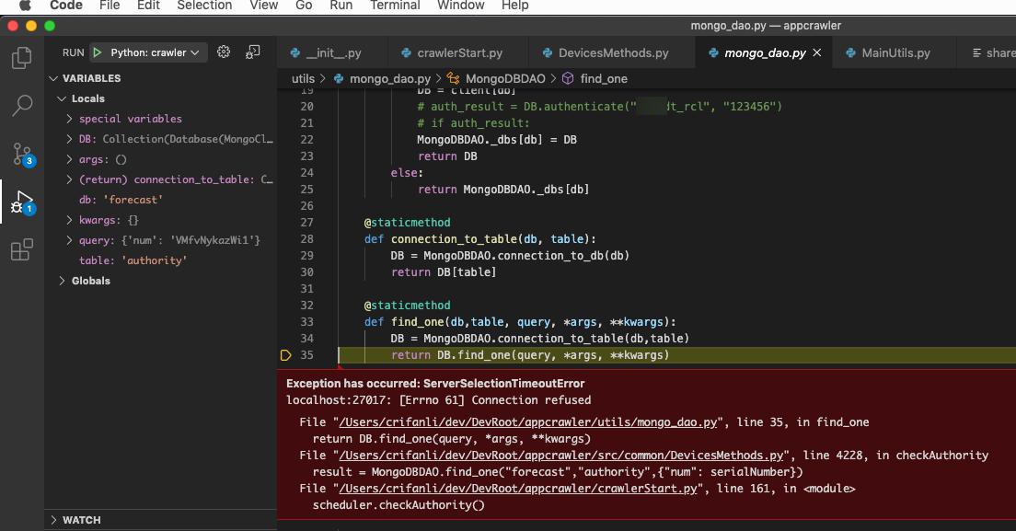Open the Extensions view icon
1016x531 pixels.
[22, 249]
